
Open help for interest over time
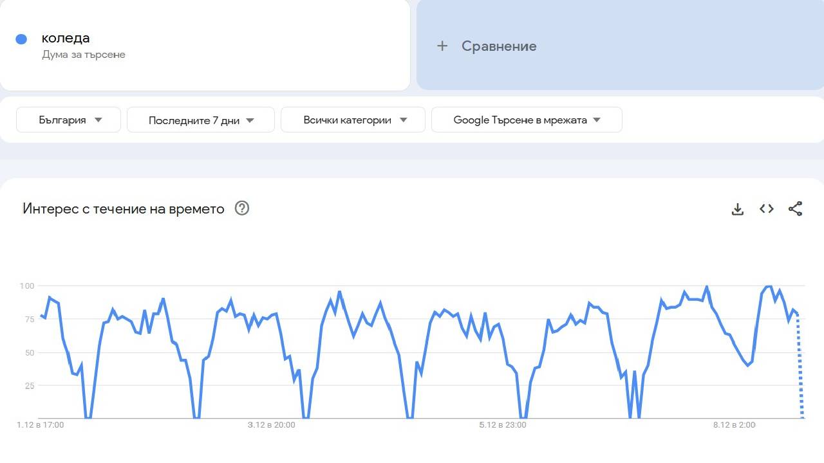coord(242,208)
